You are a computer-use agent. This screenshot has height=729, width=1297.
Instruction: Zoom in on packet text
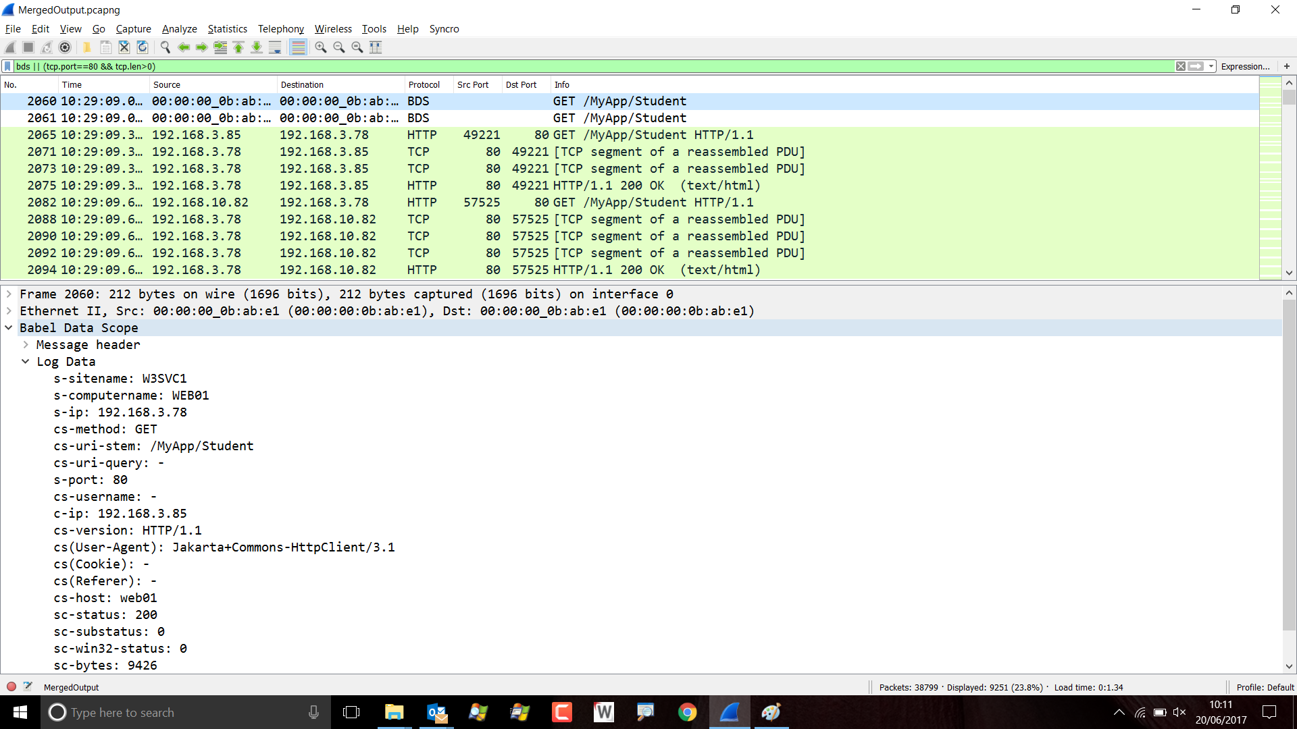point(321,47)
